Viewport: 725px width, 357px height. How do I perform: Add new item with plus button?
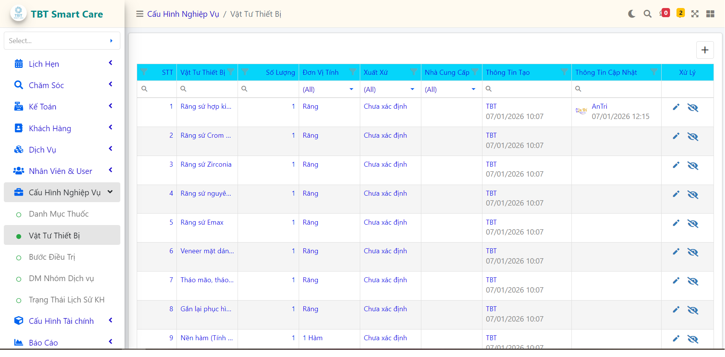(705, 50)
